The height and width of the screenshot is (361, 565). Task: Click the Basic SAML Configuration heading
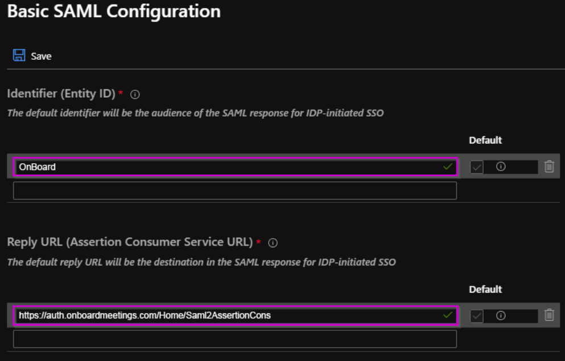click(x=114, y=11)
